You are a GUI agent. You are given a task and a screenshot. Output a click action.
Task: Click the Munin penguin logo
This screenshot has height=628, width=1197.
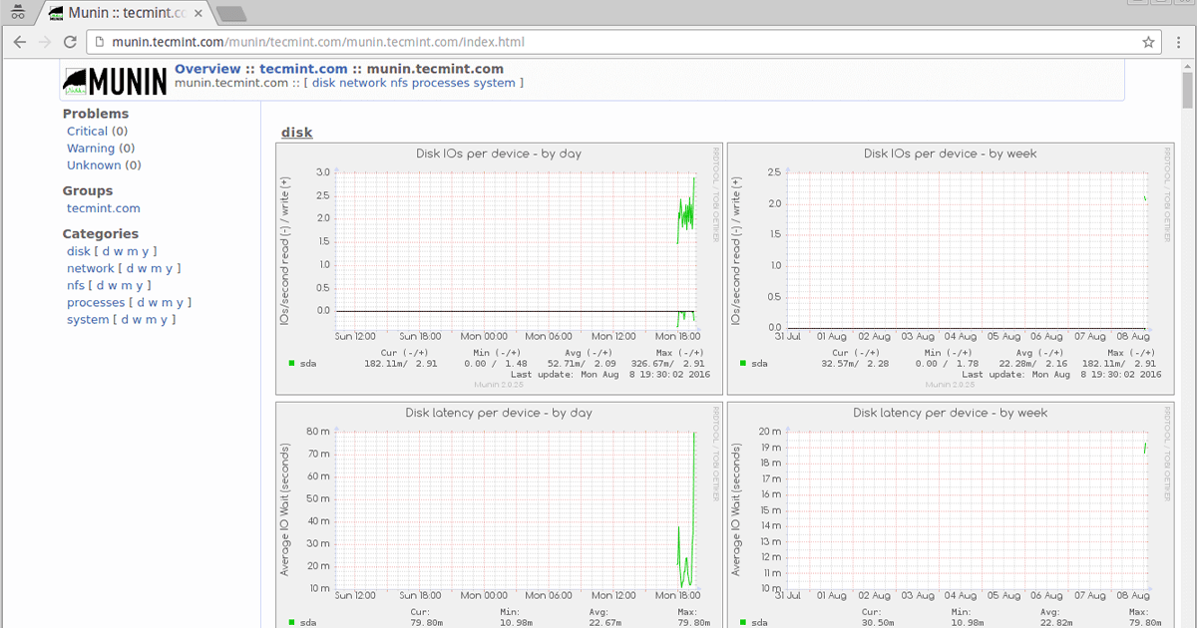(76, 80)
